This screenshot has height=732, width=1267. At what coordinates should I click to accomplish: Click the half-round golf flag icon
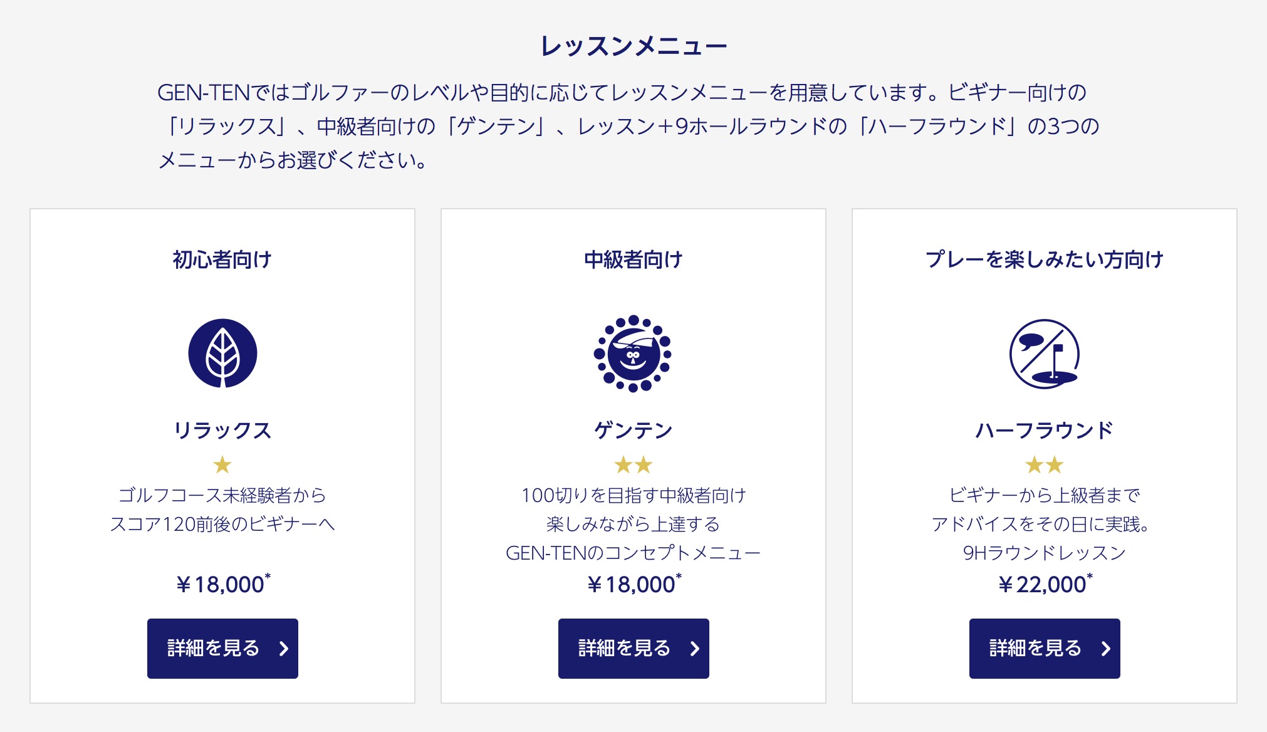(1044, 353)
